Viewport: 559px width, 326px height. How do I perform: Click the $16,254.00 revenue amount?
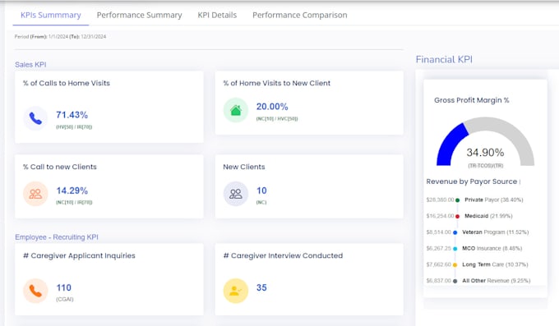click(440, 216)
